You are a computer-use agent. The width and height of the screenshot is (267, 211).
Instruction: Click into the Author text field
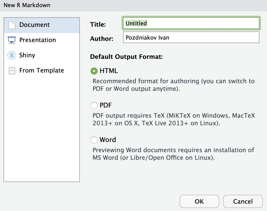(x=191, y=38)
